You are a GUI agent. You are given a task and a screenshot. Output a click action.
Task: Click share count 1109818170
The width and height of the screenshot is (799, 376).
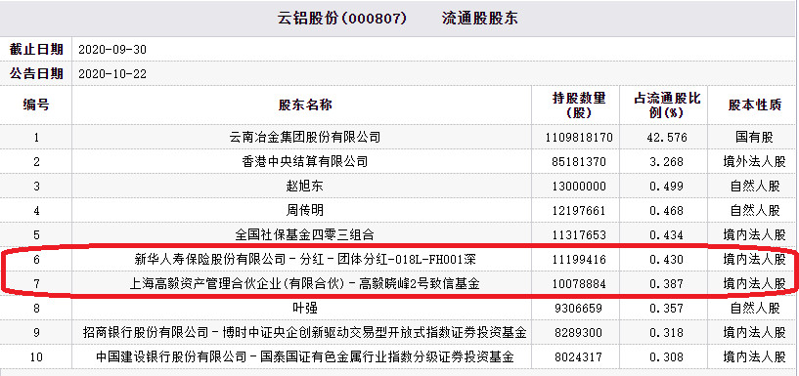579,138
